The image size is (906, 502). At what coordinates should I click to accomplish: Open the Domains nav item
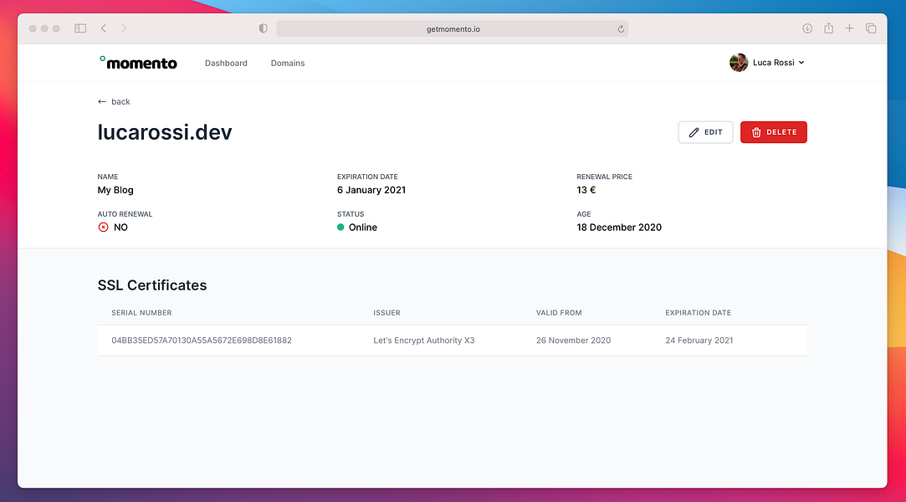288,63
